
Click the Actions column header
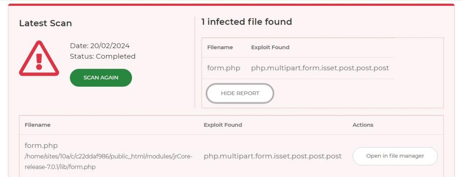tap(363, 125)
